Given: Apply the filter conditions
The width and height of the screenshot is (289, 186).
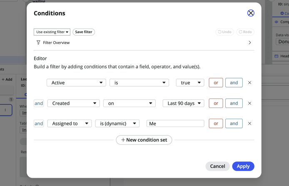Looking at the screenshot, I should pyautogui.click(x=243, y=166).
